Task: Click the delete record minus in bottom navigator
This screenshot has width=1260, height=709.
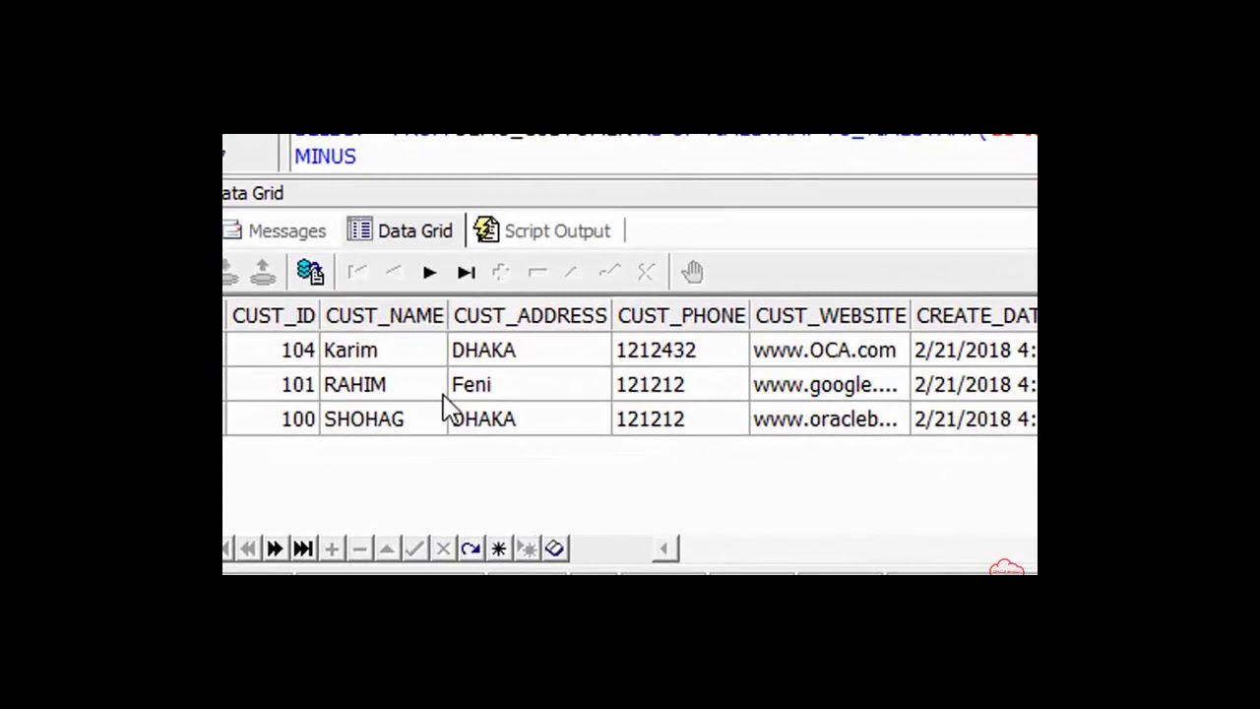Action: click(x=359, y=548)
